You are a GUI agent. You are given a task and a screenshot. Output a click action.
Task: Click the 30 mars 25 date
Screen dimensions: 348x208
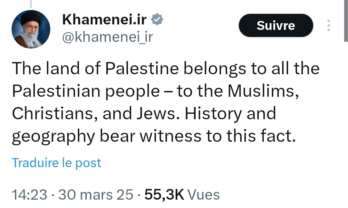[96, 195]
